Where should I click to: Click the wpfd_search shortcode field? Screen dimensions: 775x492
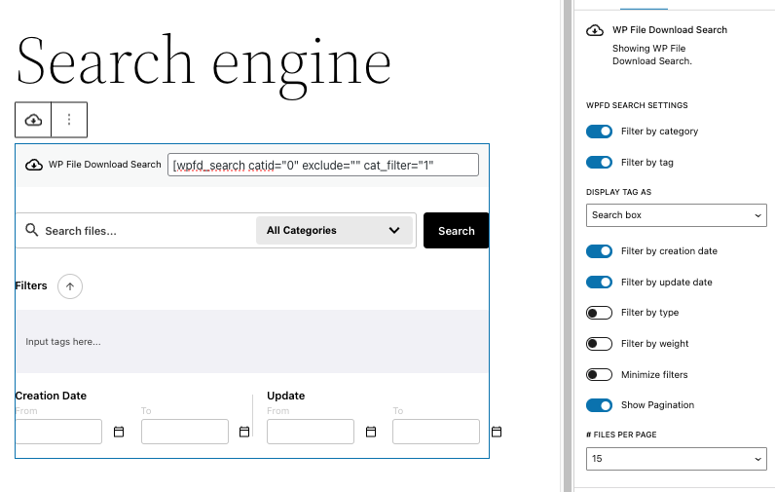click(322, 165)
